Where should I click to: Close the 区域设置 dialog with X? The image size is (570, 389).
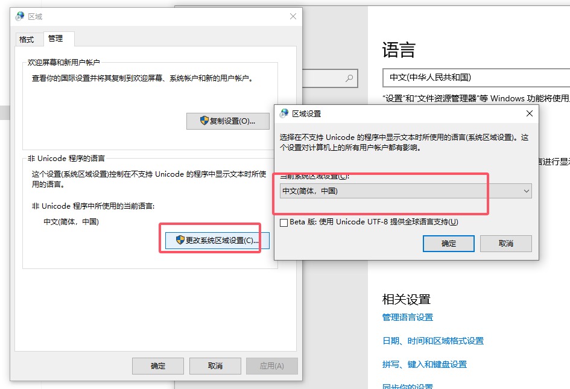(530, 113)
